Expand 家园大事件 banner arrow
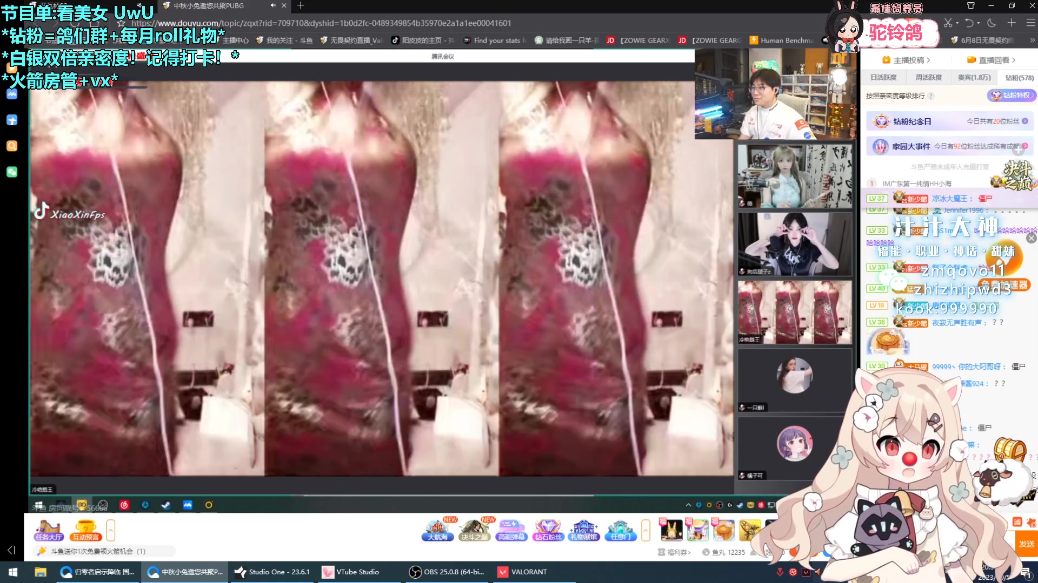The width and height of the screenshot is (1038, 583). (1025, 146)
